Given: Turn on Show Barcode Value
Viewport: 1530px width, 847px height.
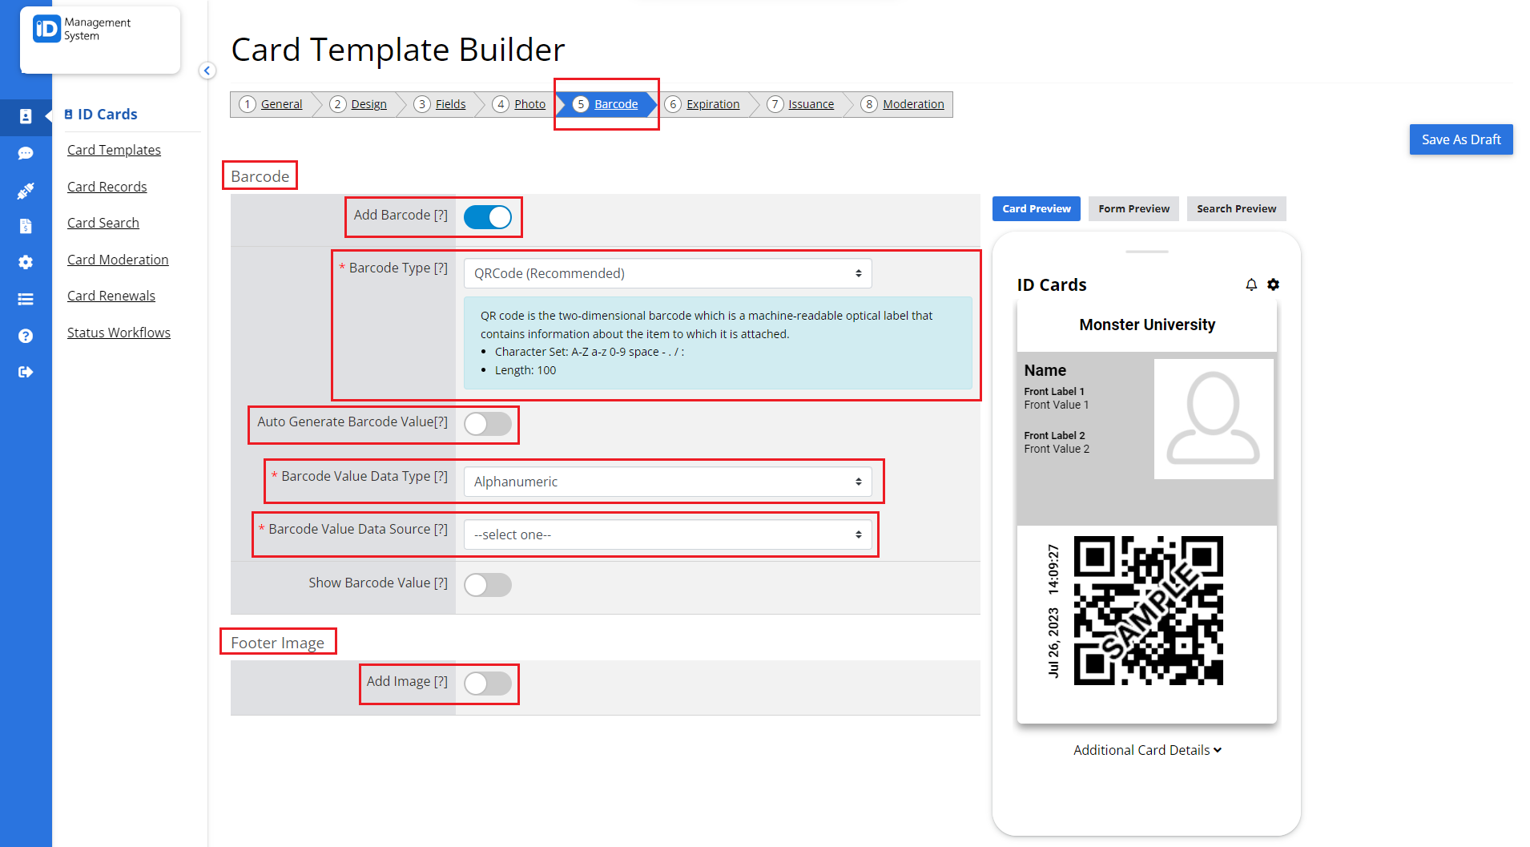Looking at the screenshot, I should 486,585.
